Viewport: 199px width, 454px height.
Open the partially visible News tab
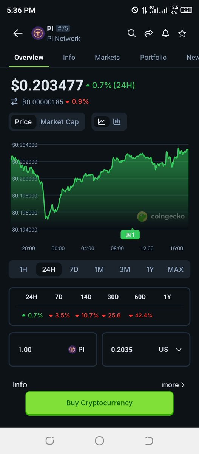[x=193, y=58]
